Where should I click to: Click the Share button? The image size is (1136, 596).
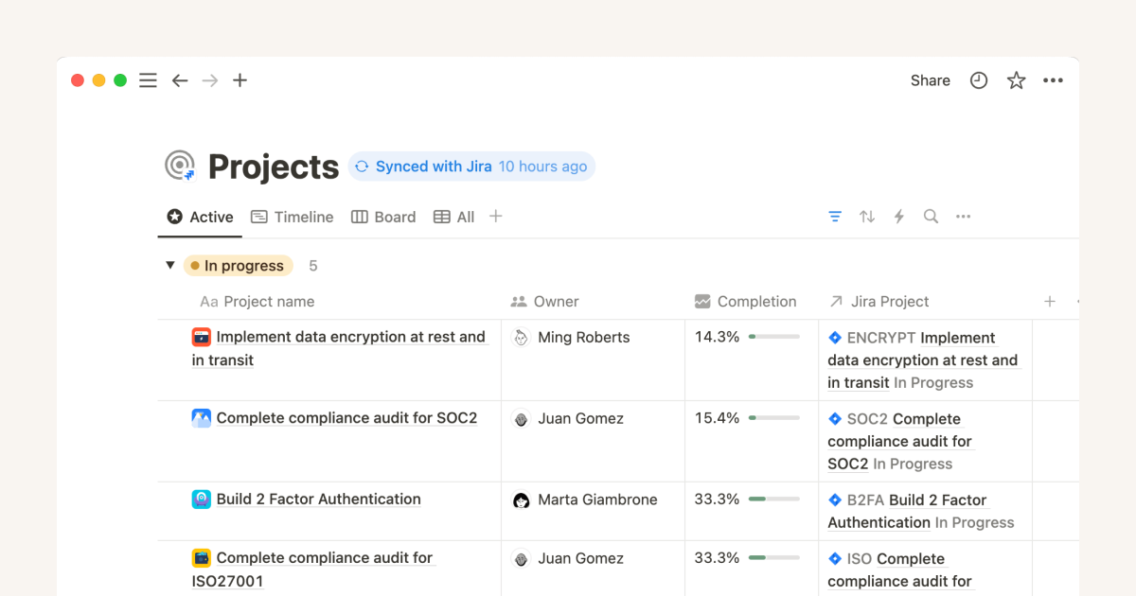929,80
